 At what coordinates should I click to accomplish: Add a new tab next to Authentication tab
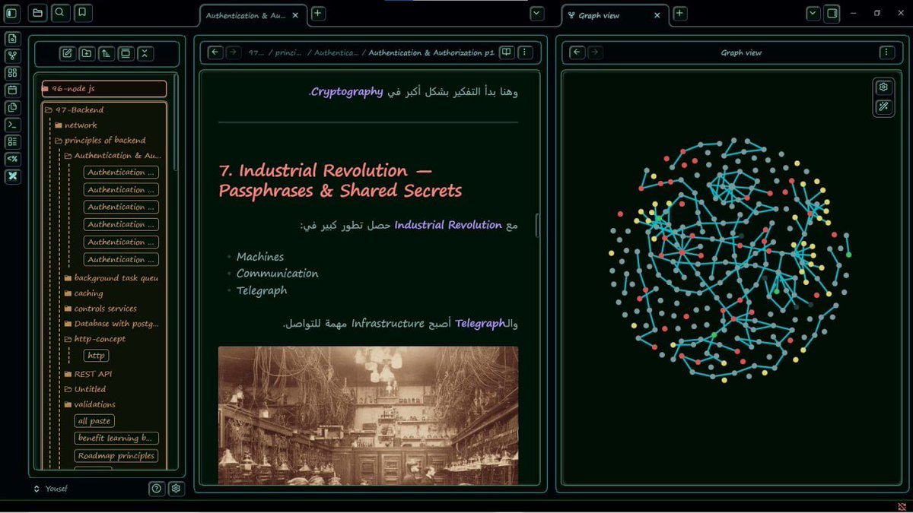[x=318, y=13]
